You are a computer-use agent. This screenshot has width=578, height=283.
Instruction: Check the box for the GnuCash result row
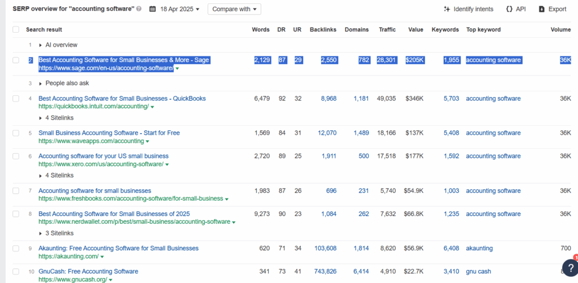coord(16,272)
